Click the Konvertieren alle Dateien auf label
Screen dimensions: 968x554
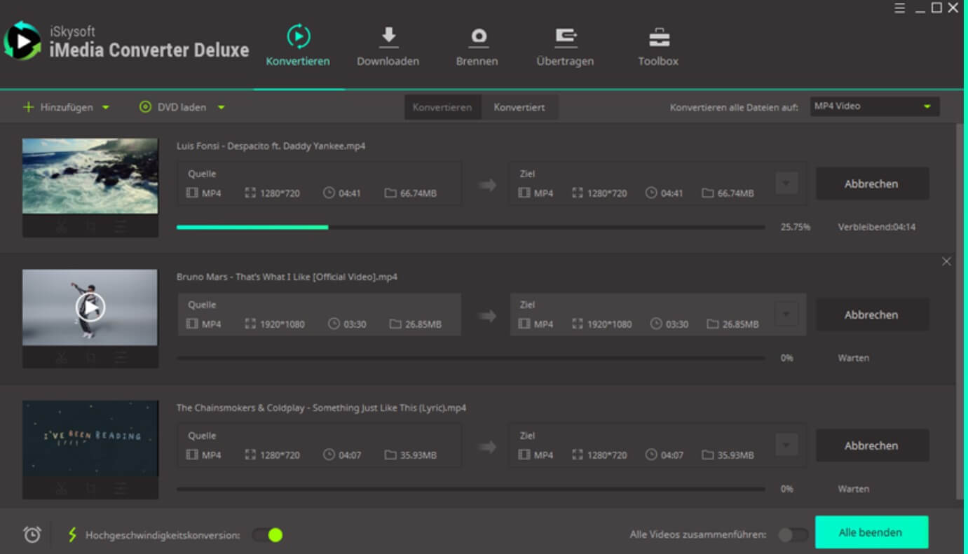click(x=734, y=108)
